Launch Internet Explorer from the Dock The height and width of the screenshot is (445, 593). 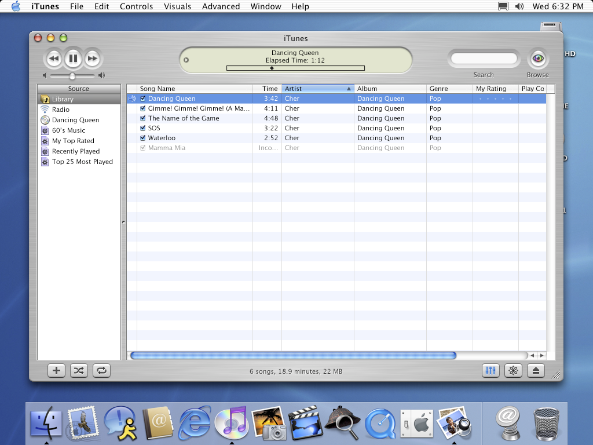click(195, 422)
